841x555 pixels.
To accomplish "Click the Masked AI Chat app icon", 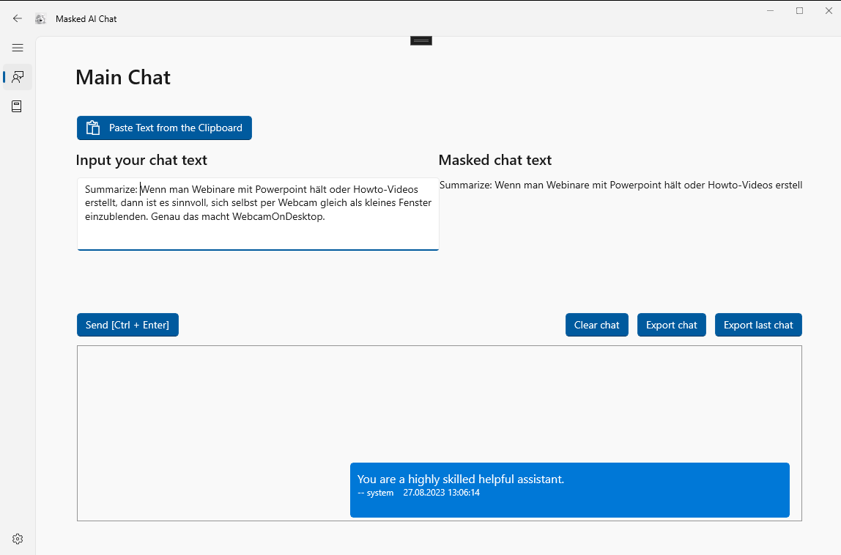I will (40, 19).
